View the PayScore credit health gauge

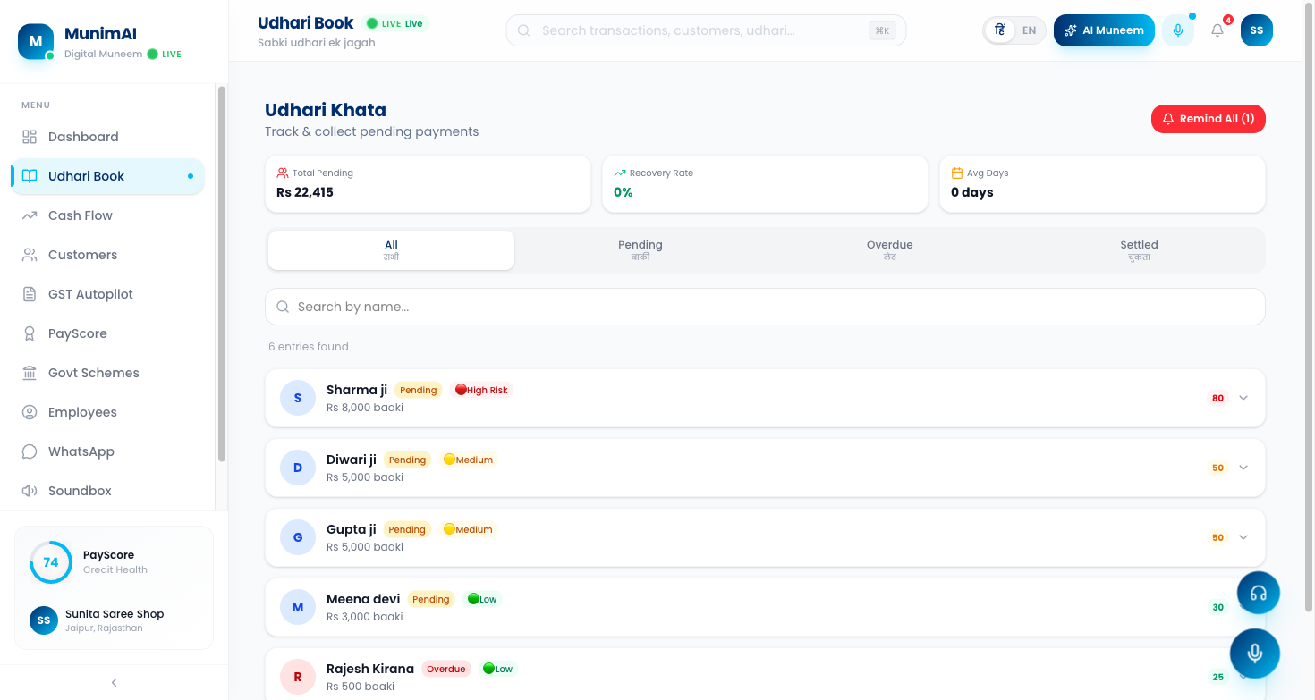click(x=51, y=561)
